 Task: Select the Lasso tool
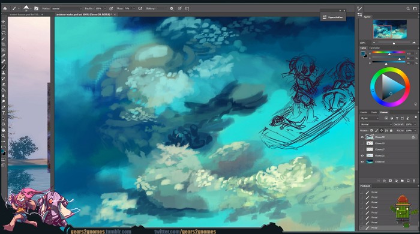pos(4,33)
